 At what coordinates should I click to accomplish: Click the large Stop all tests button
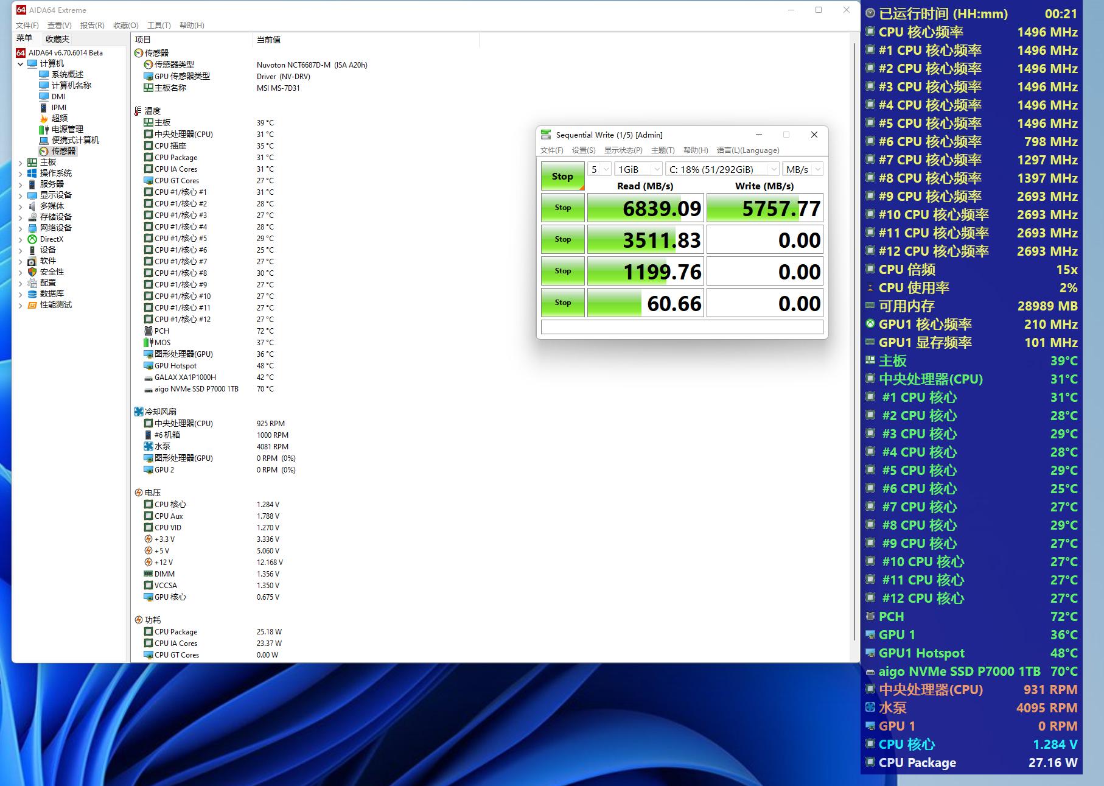tap(562, 177)
